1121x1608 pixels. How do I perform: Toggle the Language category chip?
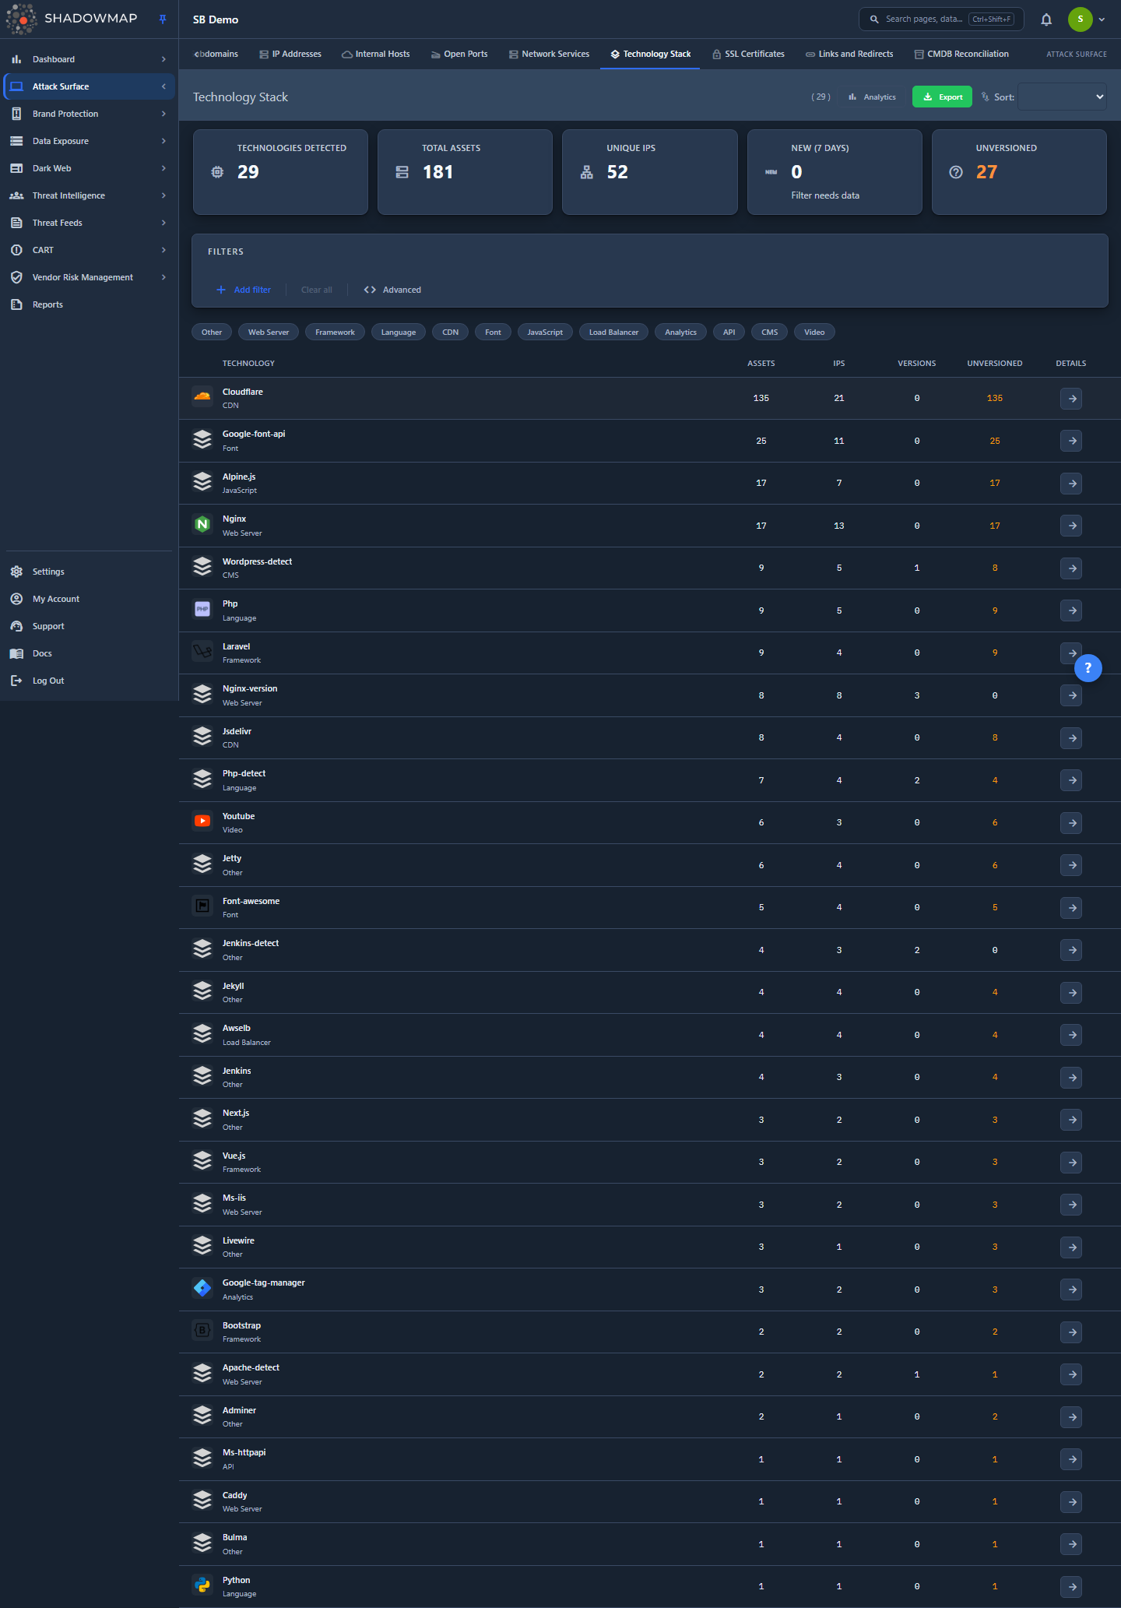(399, 333)
